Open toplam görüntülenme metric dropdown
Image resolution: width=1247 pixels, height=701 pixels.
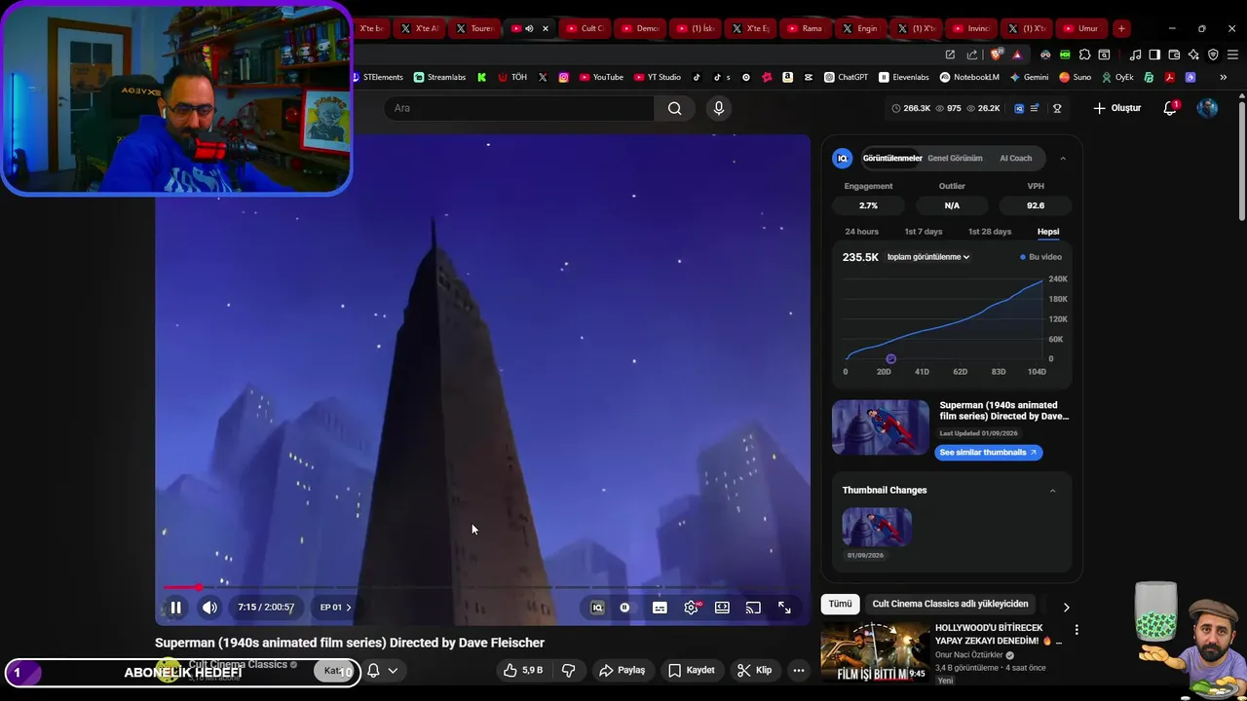(x=928, y=257)
